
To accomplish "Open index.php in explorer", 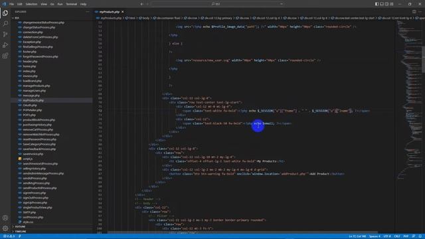I will pos(29,71).
